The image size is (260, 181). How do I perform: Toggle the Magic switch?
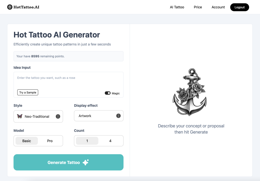coord(108,93)
